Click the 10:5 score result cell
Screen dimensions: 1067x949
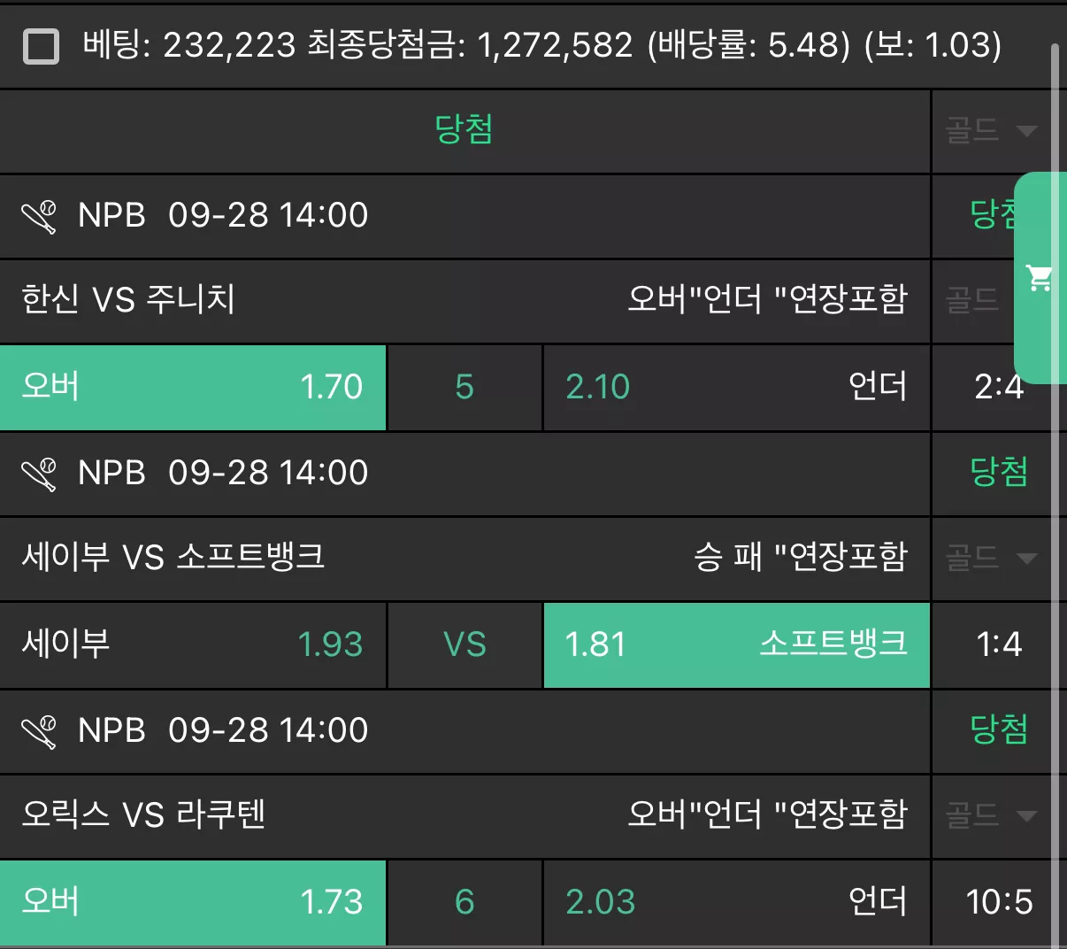click(999, 902)
